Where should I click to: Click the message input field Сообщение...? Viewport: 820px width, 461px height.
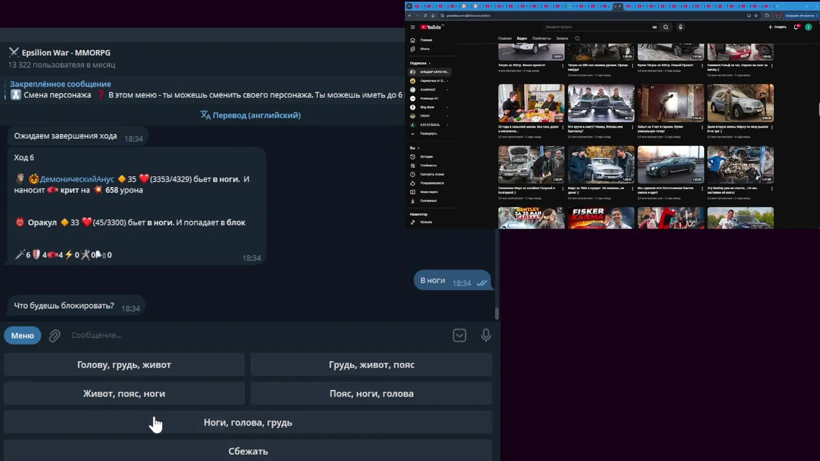point(256,336)
